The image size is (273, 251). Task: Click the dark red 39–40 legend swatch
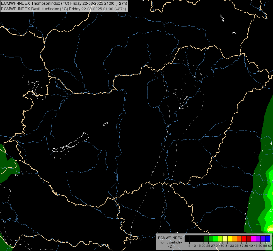coord(249,238)
